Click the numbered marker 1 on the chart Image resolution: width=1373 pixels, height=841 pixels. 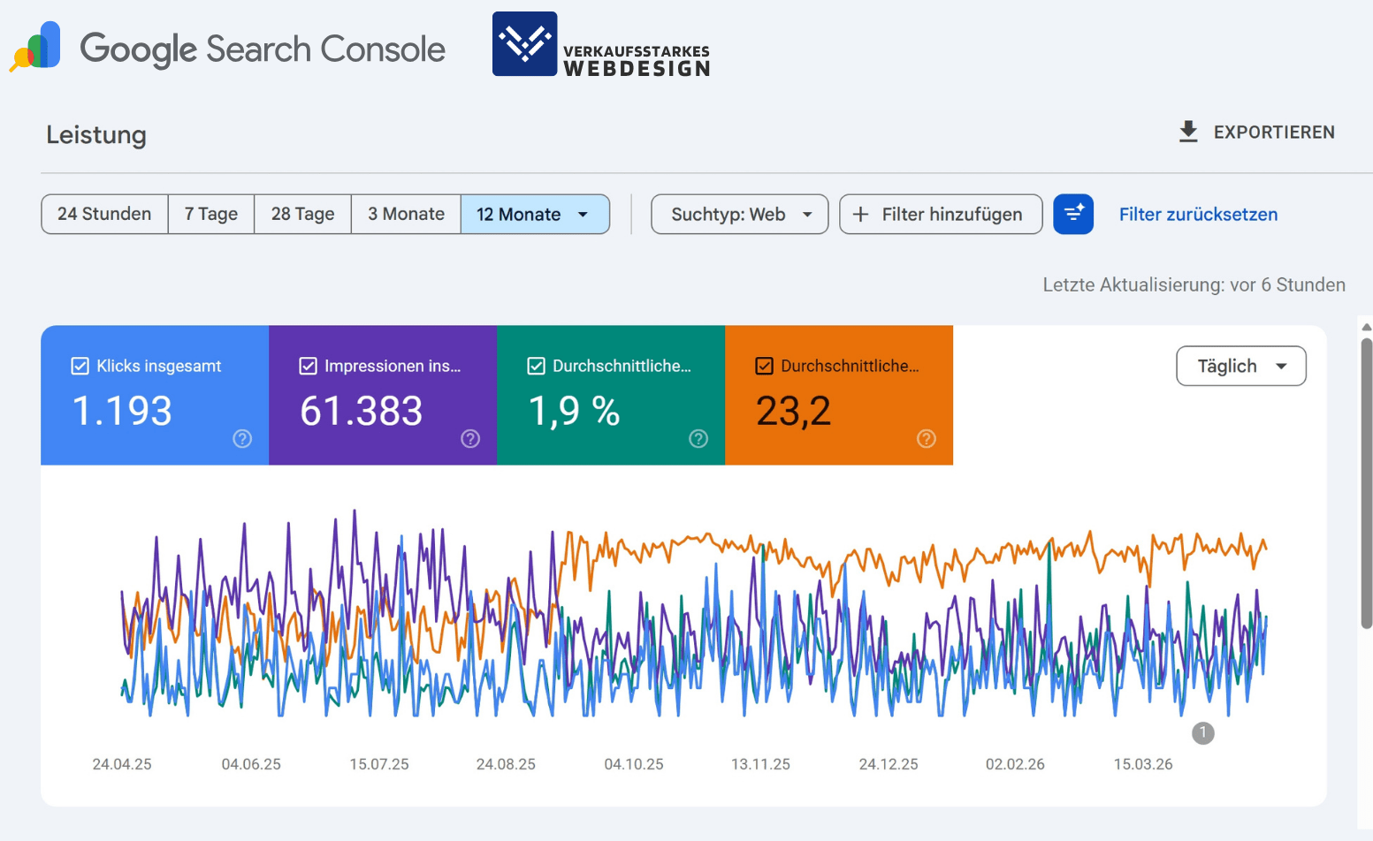pos(1202,732)
